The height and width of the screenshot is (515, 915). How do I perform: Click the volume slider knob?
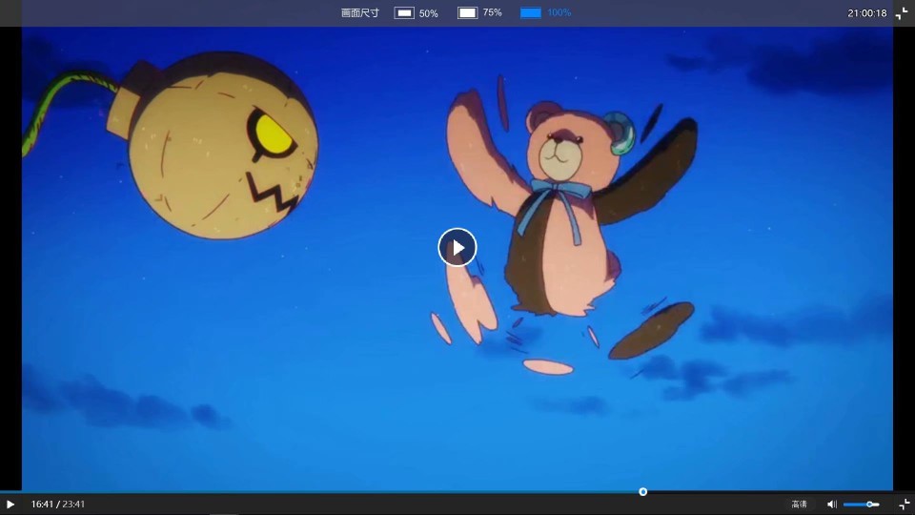(869, 505)
